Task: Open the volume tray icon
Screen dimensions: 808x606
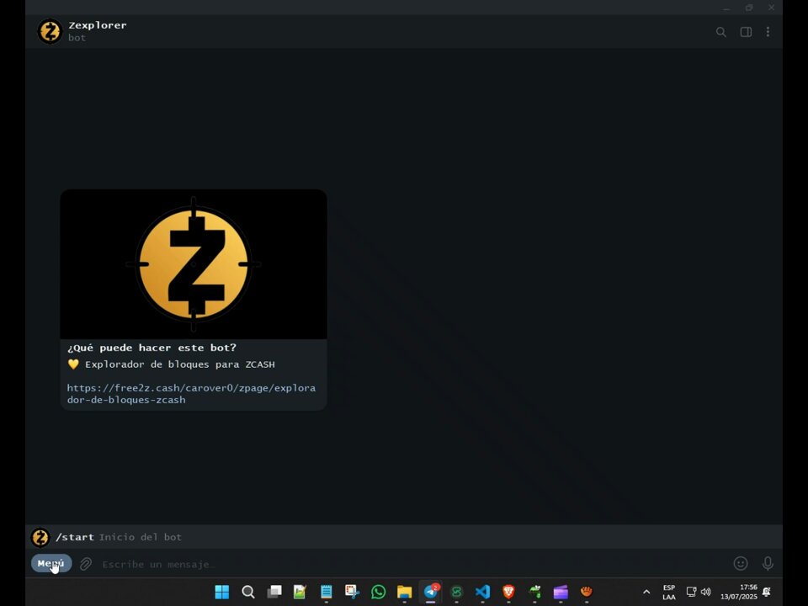Action: (706, 592)
